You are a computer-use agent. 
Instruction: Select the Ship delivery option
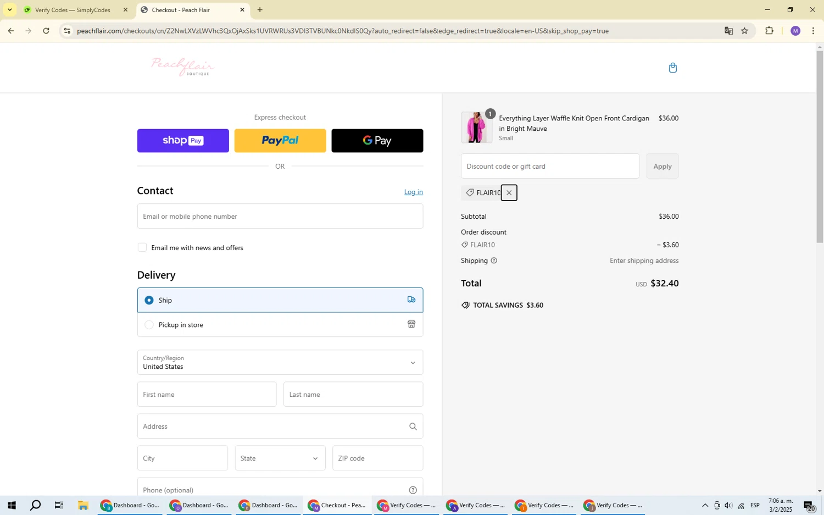280,300
